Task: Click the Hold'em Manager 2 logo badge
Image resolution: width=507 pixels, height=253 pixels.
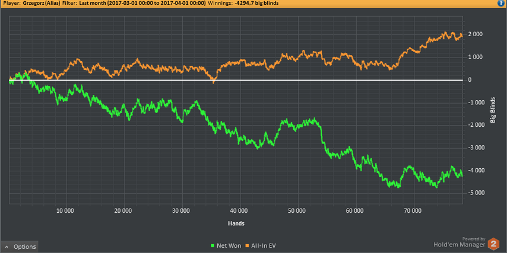Action: (x=493, y=244)
